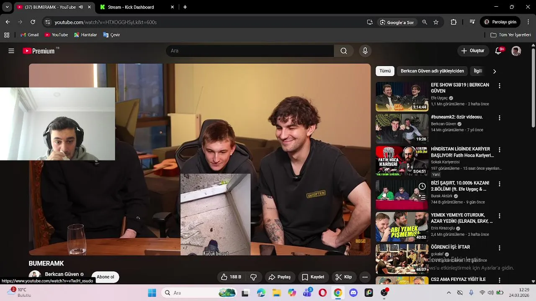The image size is (536, 301).
Task: Show hidden system tray icons
Action: 449,293
